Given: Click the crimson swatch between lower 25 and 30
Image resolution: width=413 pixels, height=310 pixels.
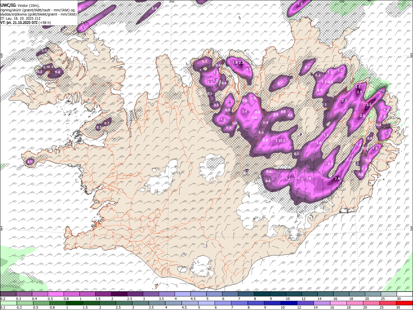Looking at the screenshot, I should [388, 303].
